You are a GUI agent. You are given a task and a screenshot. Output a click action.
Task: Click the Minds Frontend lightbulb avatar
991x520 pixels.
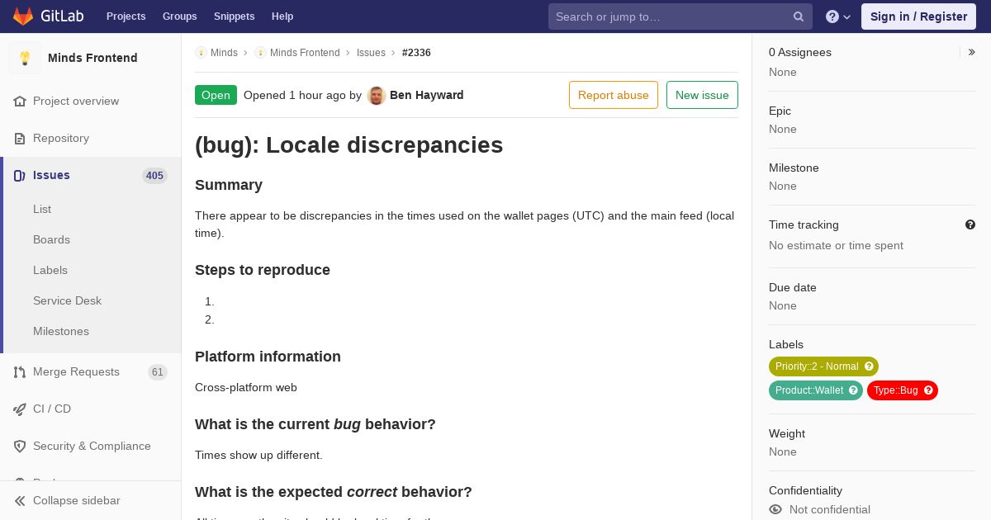tap(25, 58)
